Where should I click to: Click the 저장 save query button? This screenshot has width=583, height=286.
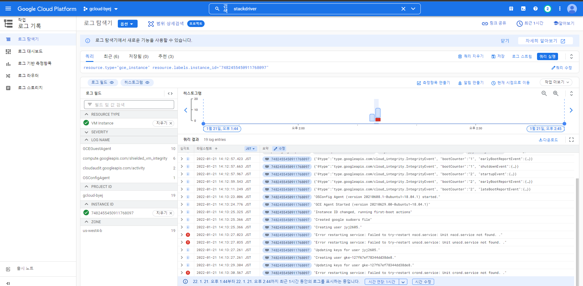498,56
